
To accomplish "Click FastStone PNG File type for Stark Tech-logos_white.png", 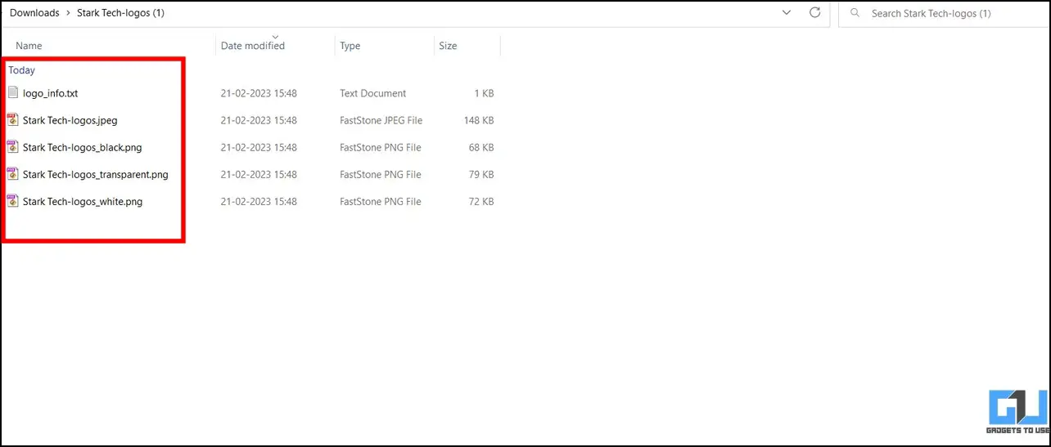I will (381, 201).
